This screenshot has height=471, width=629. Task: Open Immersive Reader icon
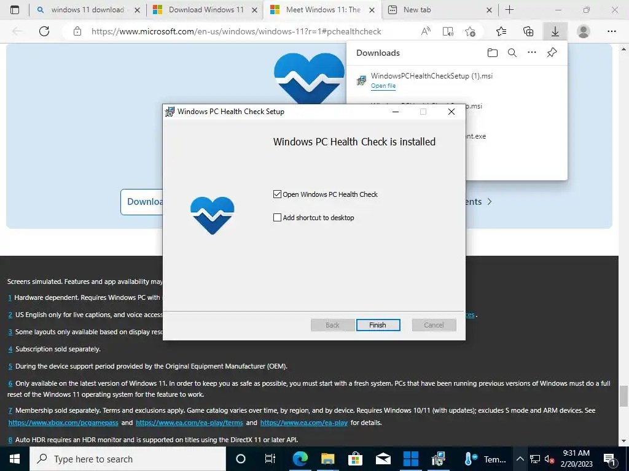point(448,31)
